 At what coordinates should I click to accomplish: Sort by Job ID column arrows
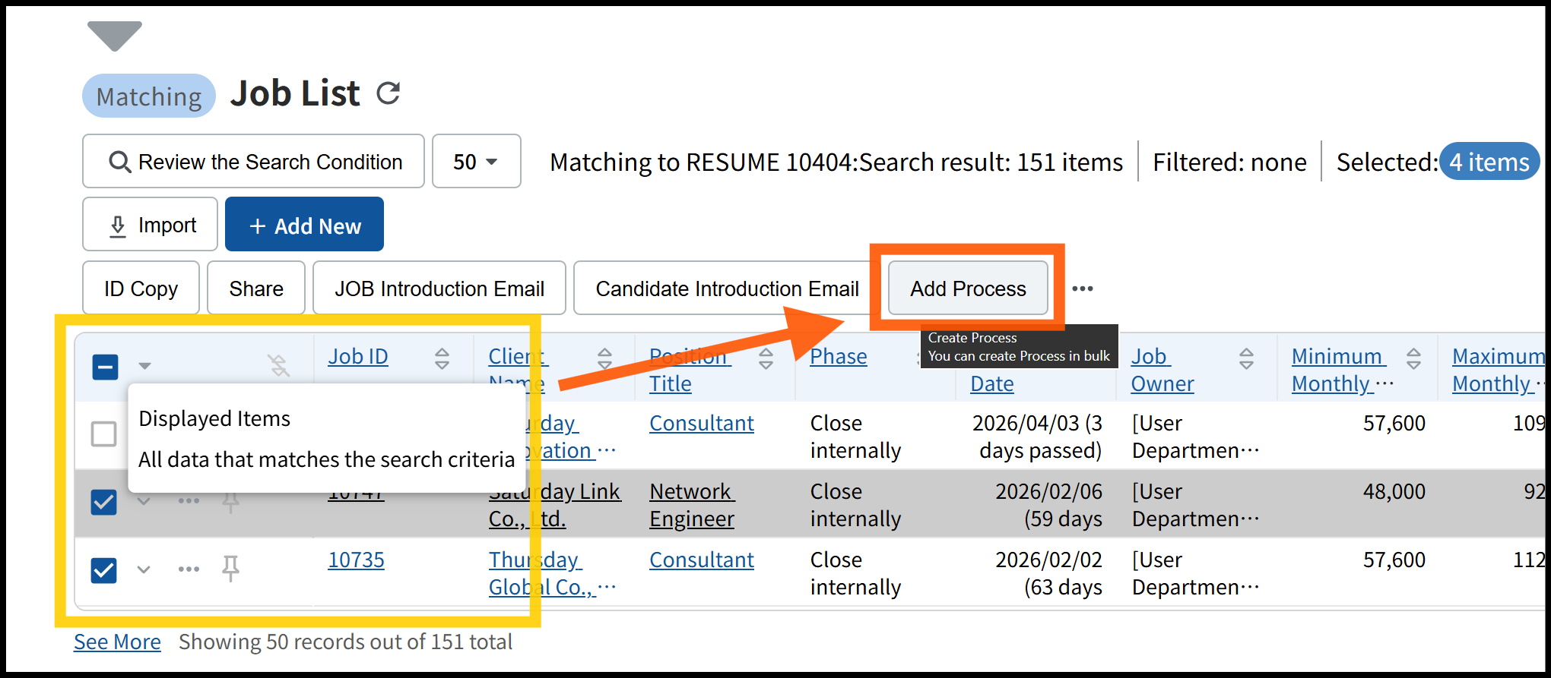click(x=442, y=358)
